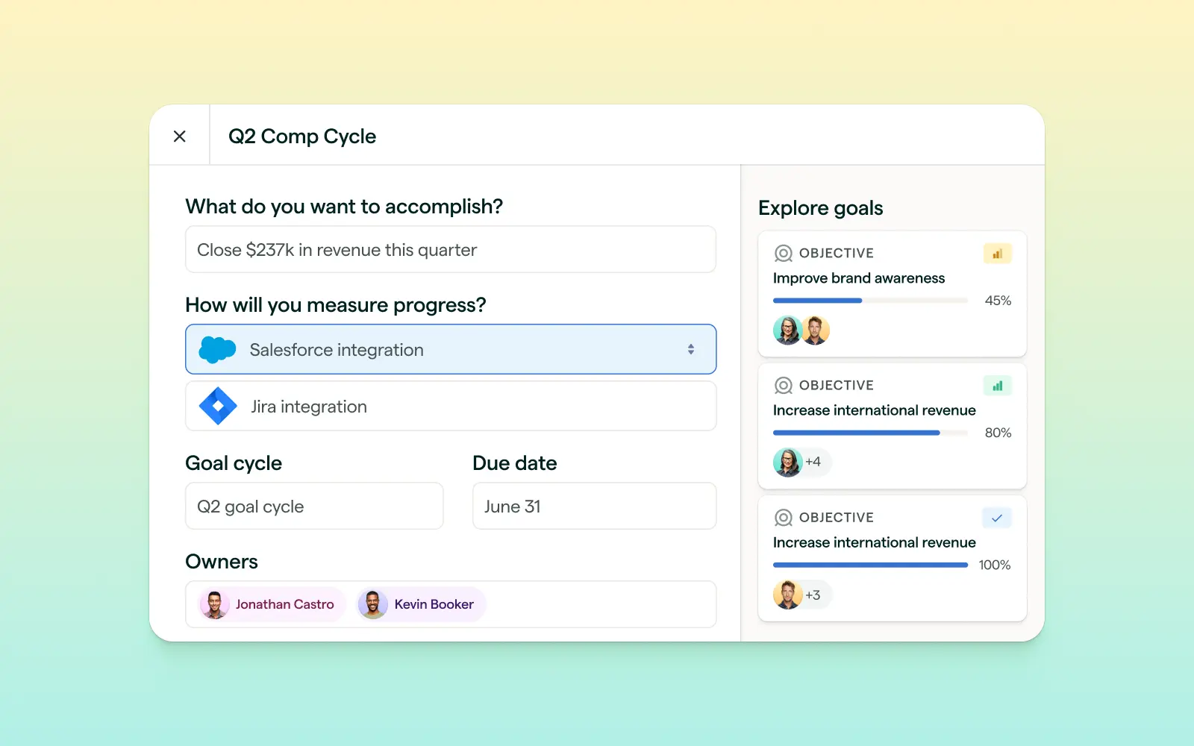Toggle the Salesforce integration selection
The width and height of the screenshot is (1194, 746).
click(450, 348)
